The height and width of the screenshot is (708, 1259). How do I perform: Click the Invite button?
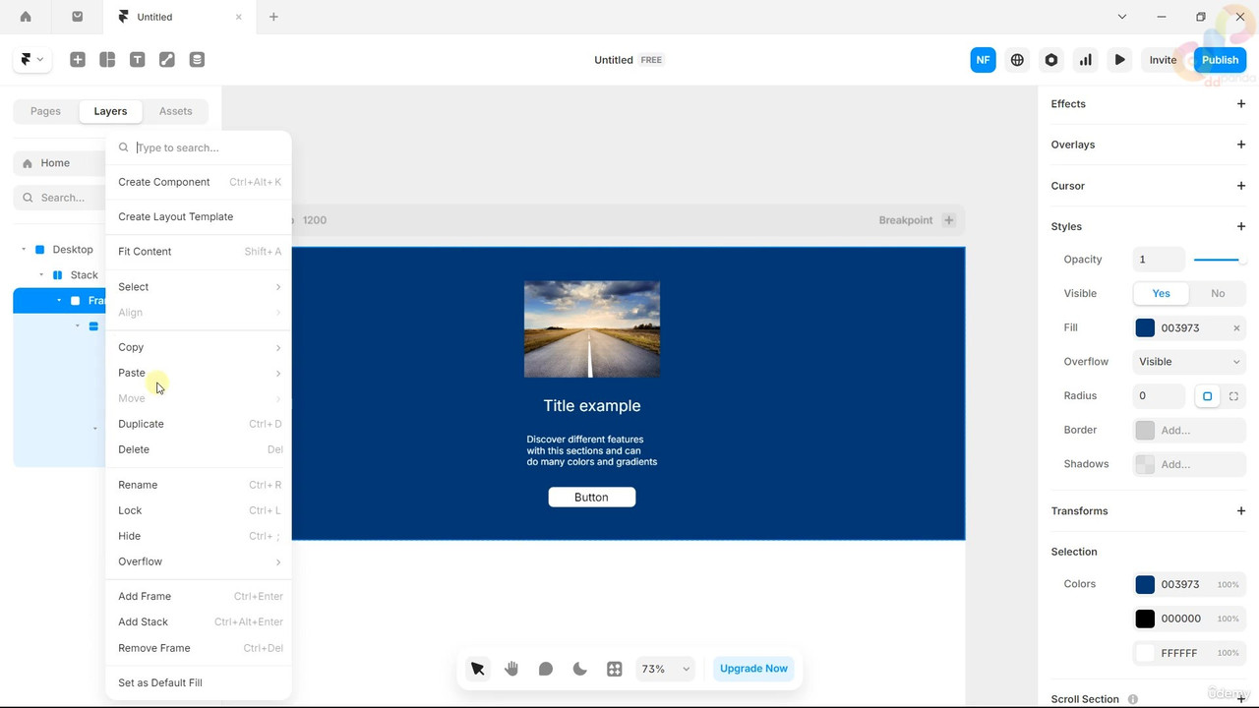tap(1163, 60)
